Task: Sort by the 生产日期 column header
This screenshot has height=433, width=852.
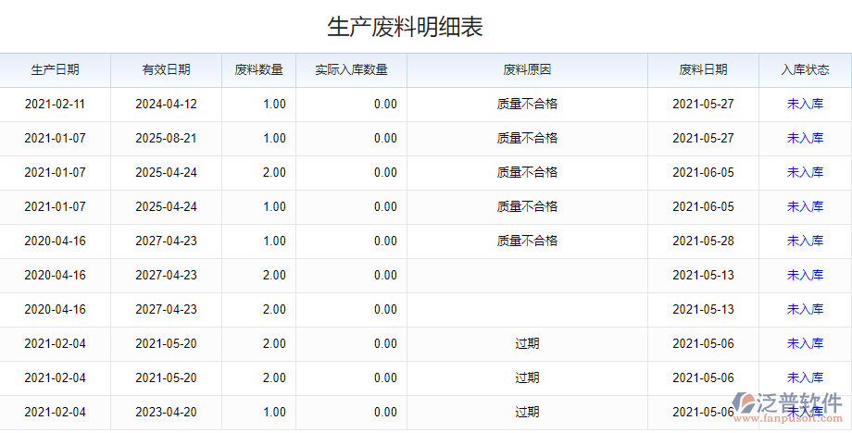Action: pyautogui.click(x=55, y=69)
